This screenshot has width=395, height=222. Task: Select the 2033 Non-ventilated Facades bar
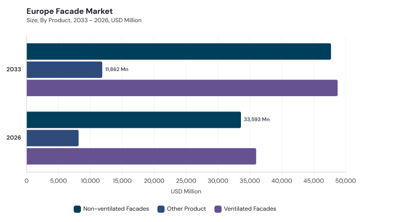coord(179,51)
